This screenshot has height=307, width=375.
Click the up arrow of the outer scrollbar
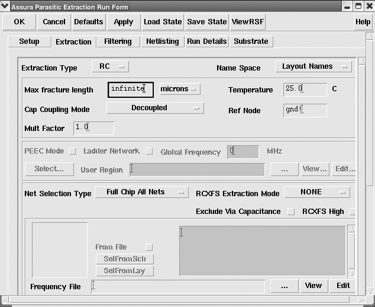click(x=370, y=36)
